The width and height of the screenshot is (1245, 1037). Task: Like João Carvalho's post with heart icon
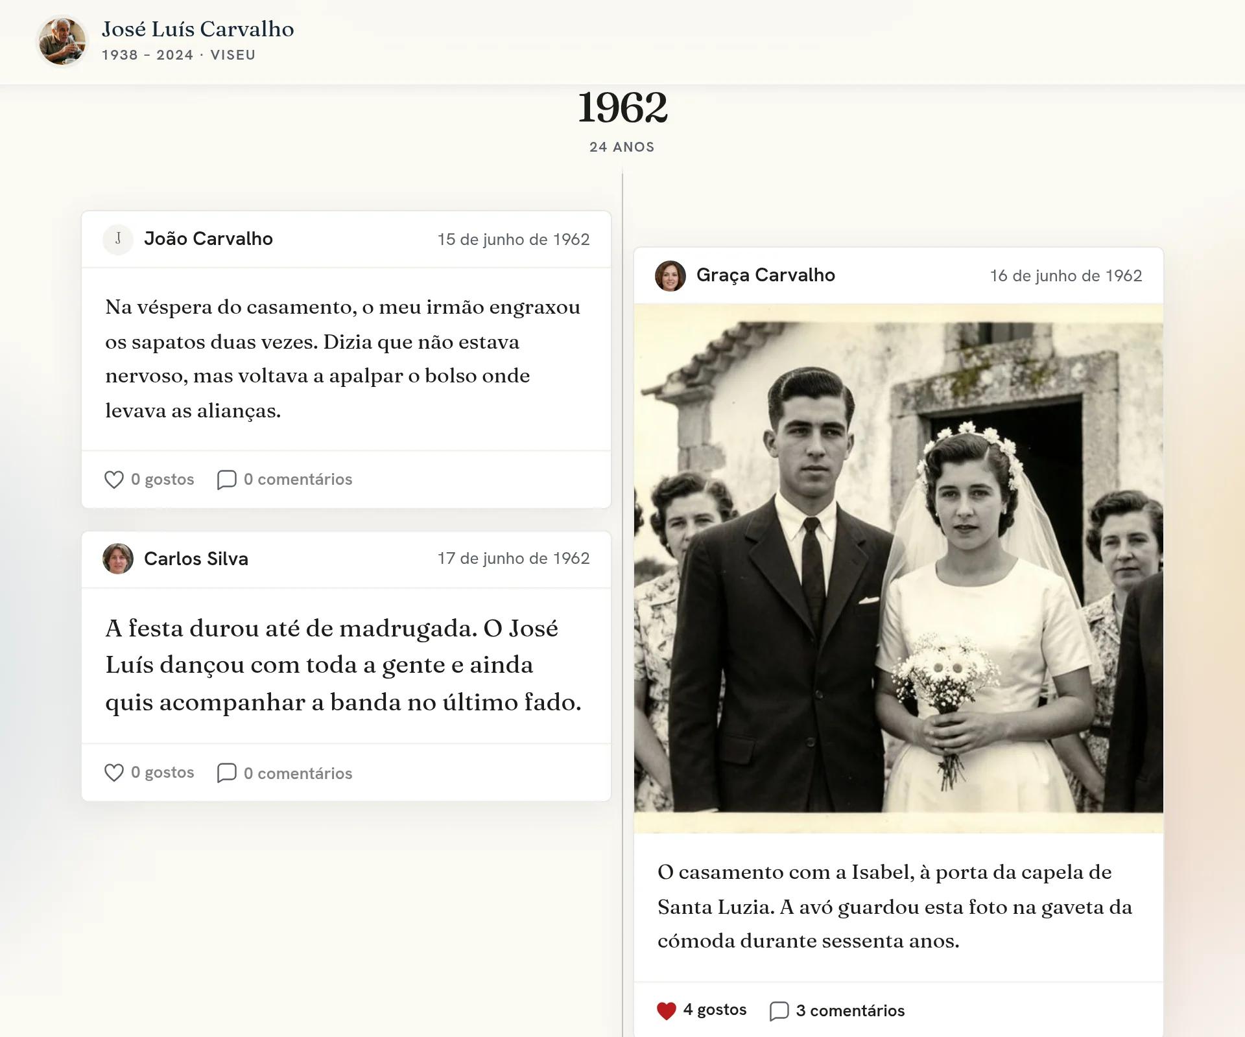coord(114,480)
